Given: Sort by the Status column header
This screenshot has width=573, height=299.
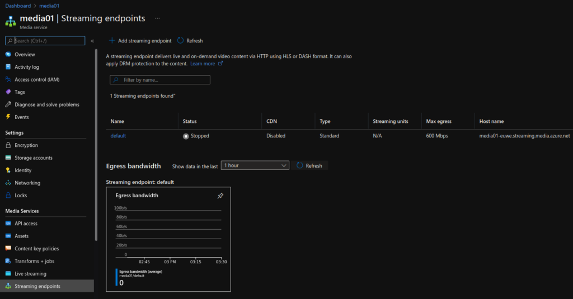Looking at the screenshot, I should coord(190,121).
